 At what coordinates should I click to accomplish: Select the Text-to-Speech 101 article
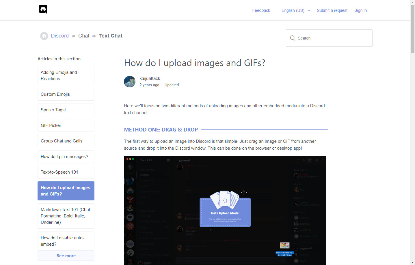click(66, 172)
